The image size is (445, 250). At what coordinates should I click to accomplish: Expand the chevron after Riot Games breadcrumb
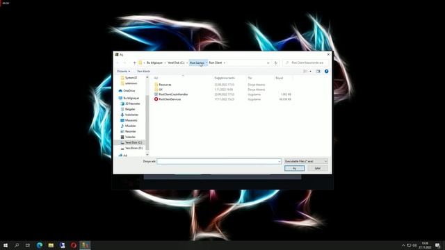[x=207, y=62]
